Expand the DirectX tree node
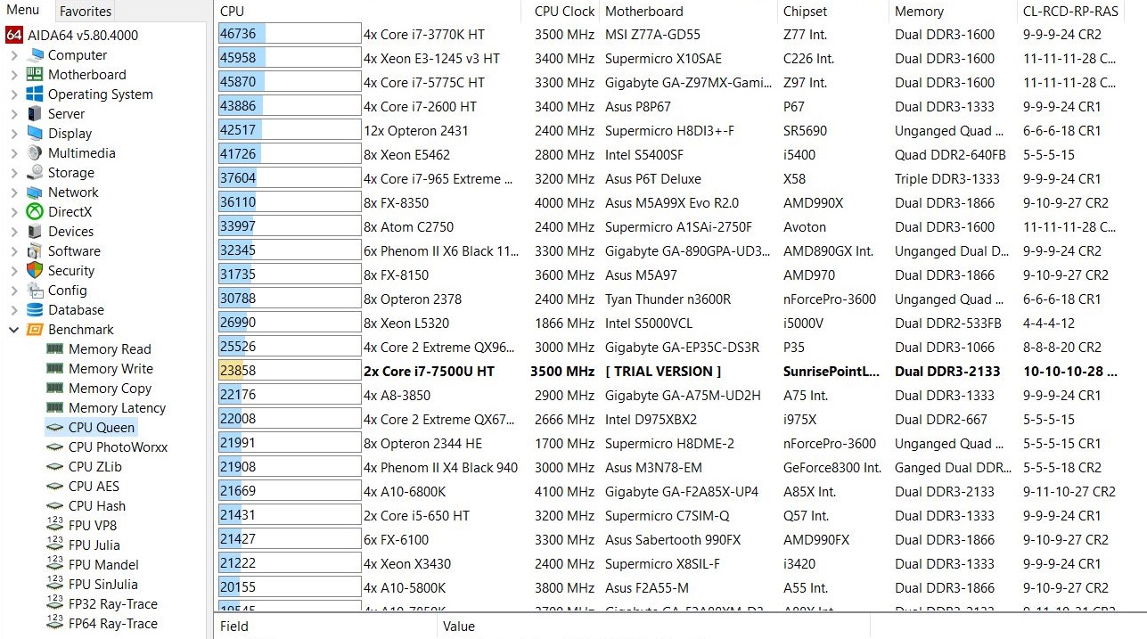Image resolution: width=1147 pixels, height=639 pixels. [x=13, y=212]
